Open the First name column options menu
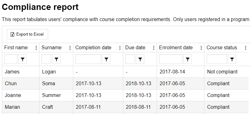This screenshot has height=114, width=251. (36, 48)
